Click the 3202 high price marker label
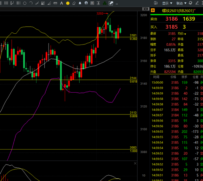The width and height of the screenshot is (203, 181). (x=100, y=13)
